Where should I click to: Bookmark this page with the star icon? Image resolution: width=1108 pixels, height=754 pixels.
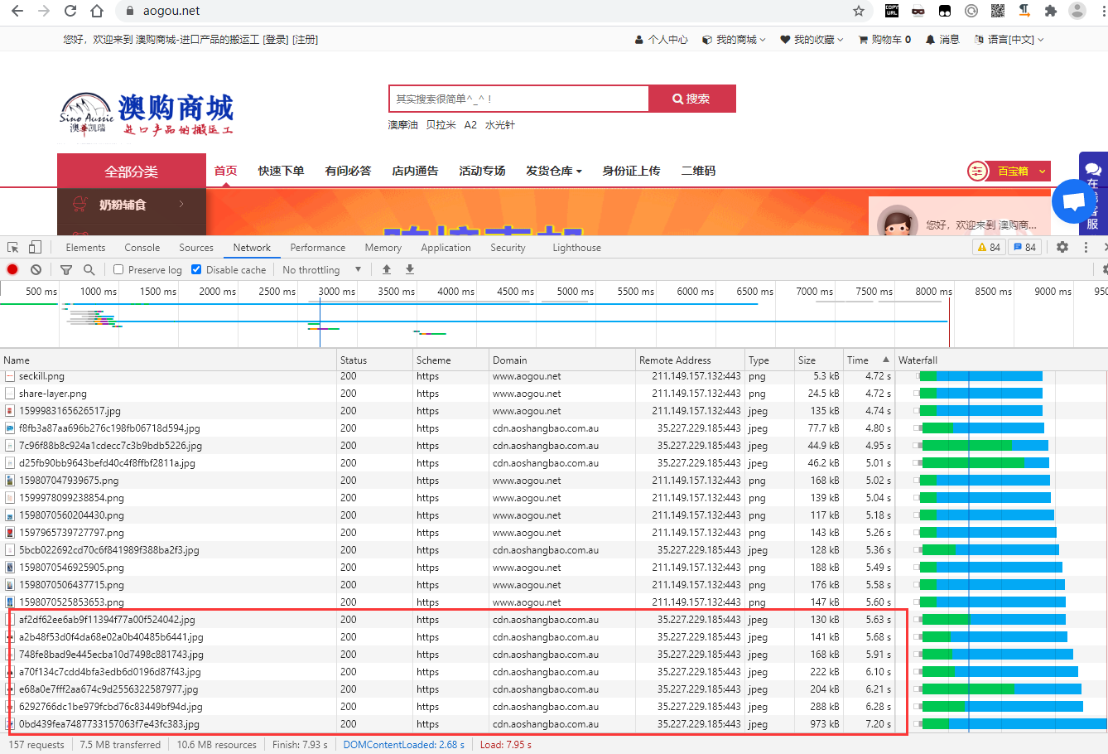(859, 11)
